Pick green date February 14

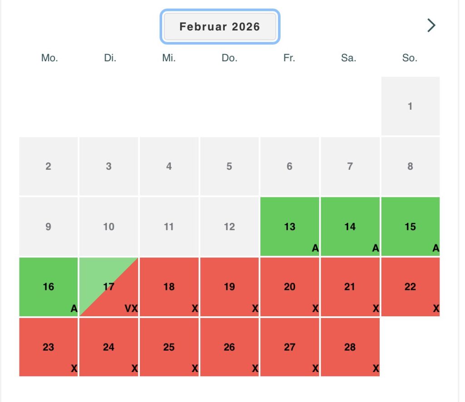[350, 226]
